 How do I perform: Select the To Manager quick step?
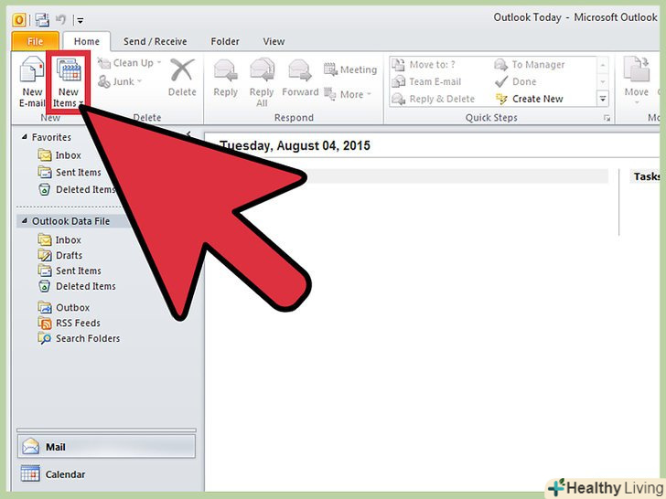tap(530, 65)
